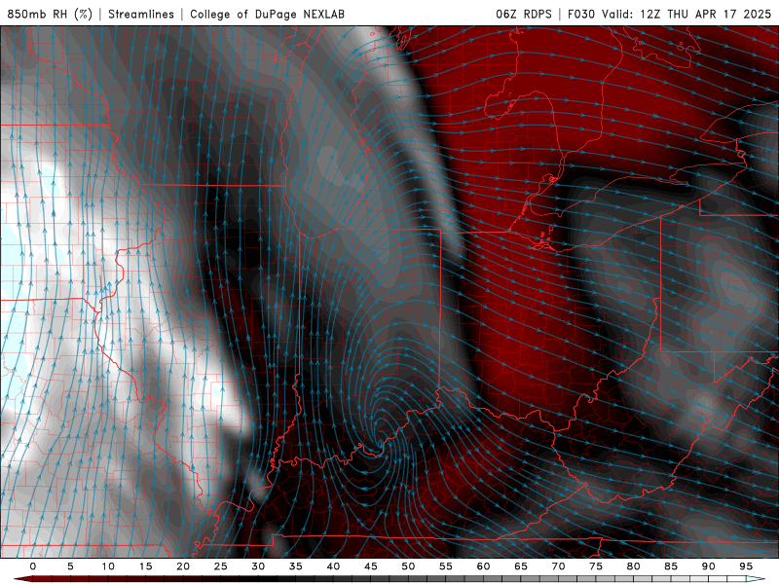
Task: Click the color bar value 75
Action: click(x=596, y=566)
